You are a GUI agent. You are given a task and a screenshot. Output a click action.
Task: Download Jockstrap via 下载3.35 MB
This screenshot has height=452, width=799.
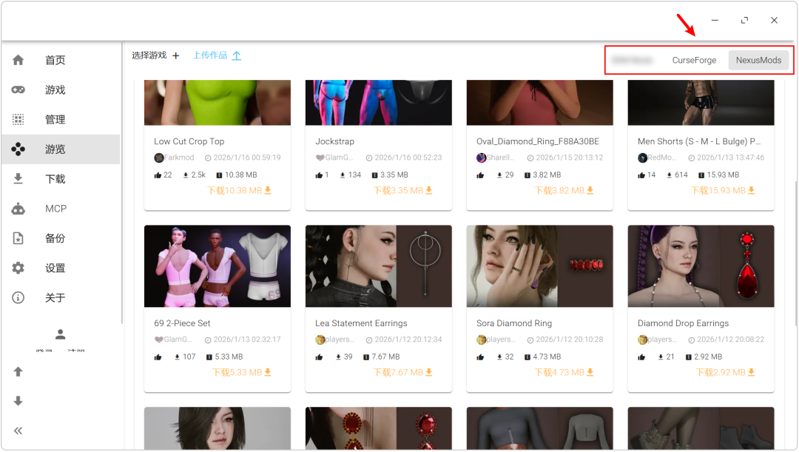[x=402, y=191]
